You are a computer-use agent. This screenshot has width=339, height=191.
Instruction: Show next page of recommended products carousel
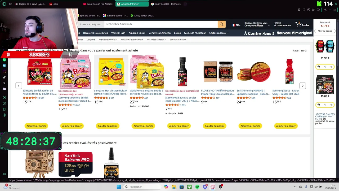[x=302, y=85]
